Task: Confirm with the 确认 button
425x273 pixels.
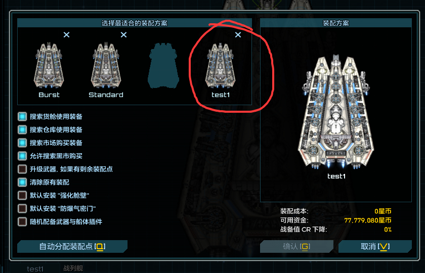Action: tap(296, 247)
